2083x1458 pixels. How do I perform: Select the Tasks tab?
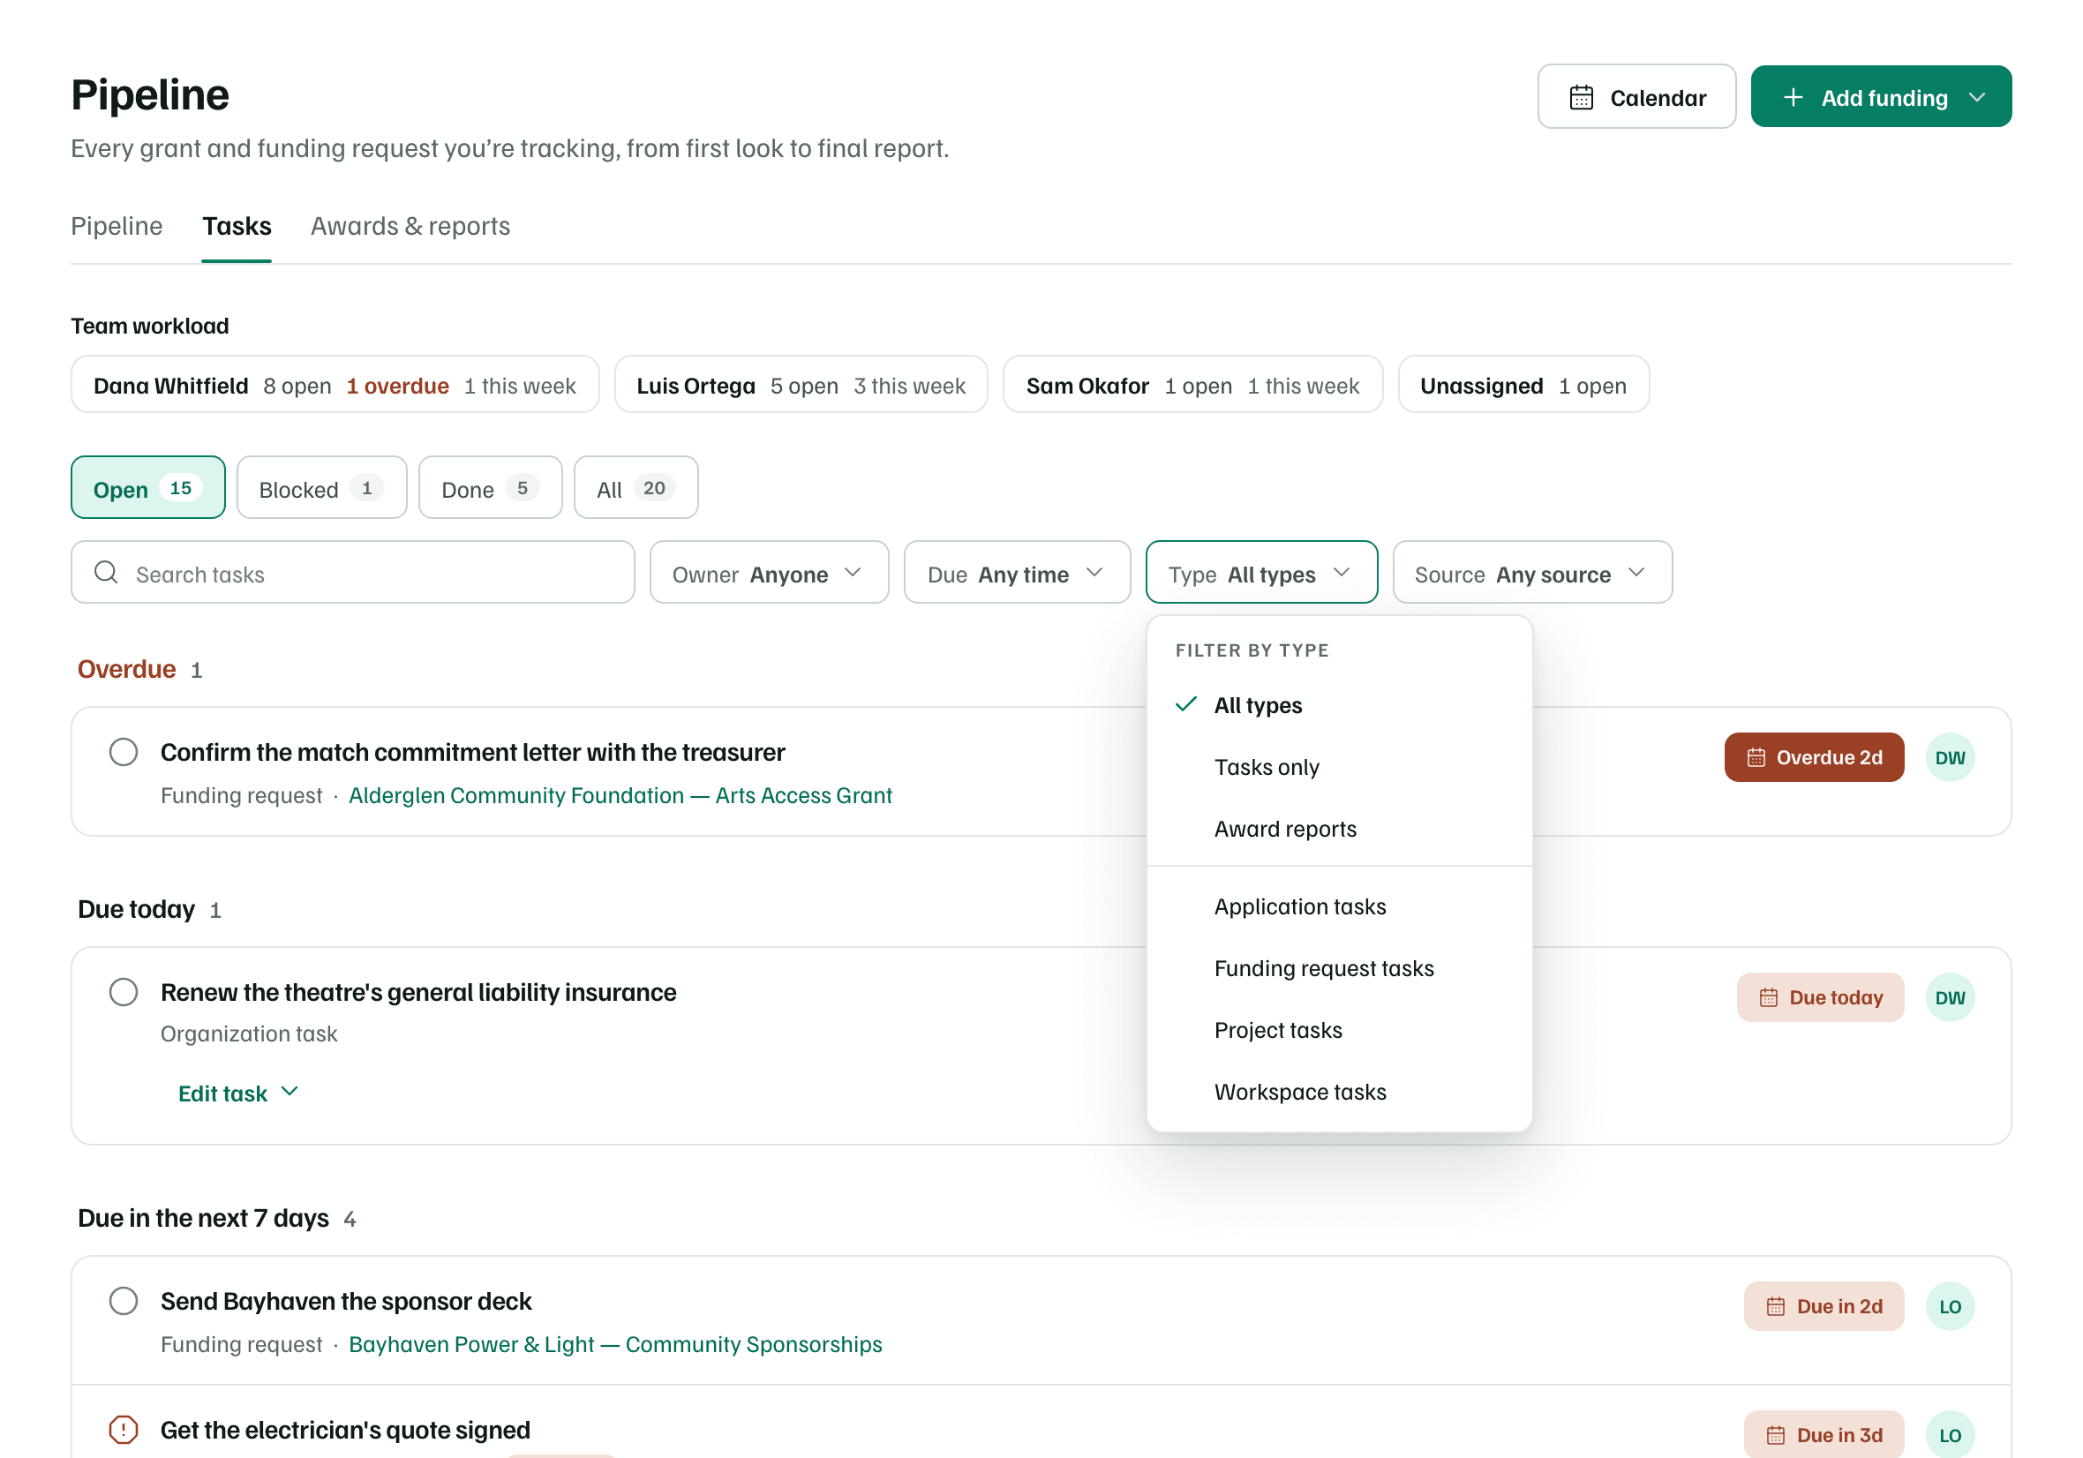pos(237,226)
